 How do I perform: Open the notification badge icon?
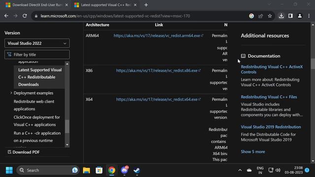tap(307, 170)
